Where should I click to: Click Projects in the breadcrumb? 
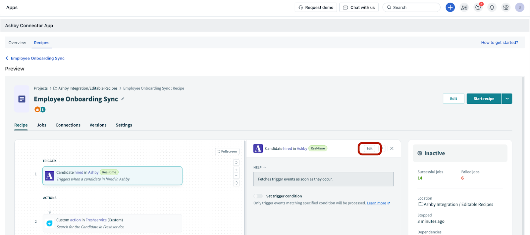click(x=41, y=88)
